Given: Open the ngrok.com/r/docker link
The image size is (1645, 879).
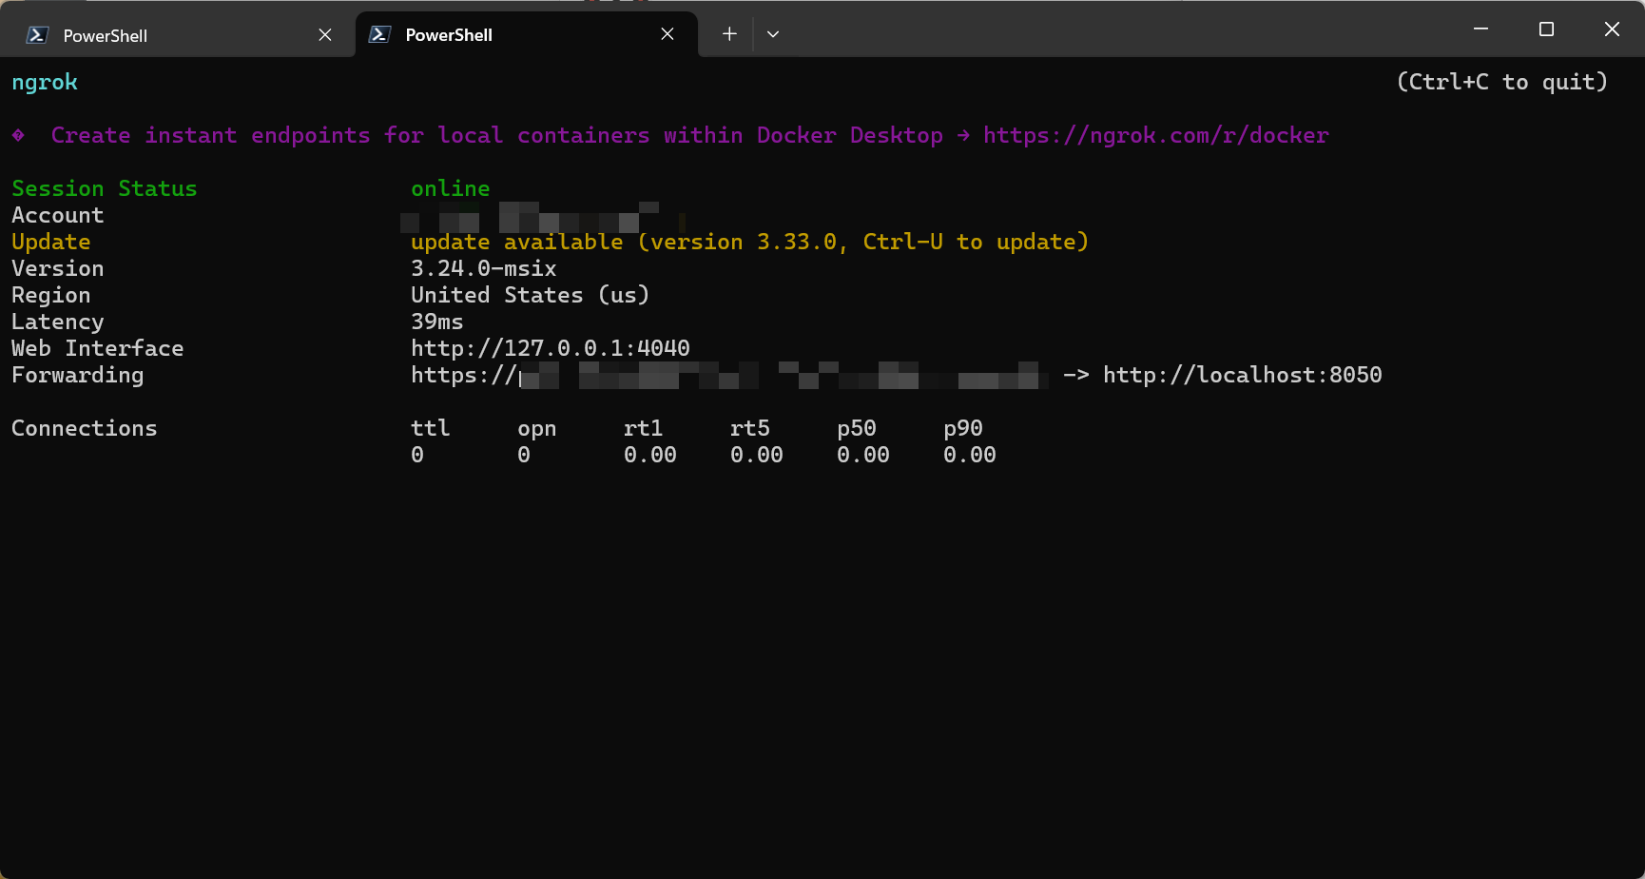Looking at the screenshot, I should tap(1155, 135).
